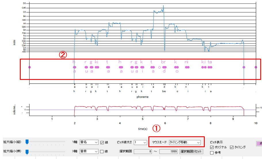Screen dimensions: 262x159
Task: Uncheck the オリジナル pitch display checkbox
Action: tap(212, 147)
